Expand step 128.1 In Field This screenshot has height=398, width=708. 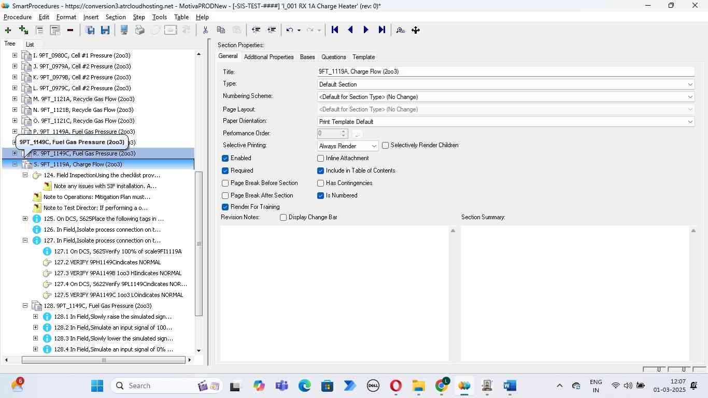(x=35, y=317)
